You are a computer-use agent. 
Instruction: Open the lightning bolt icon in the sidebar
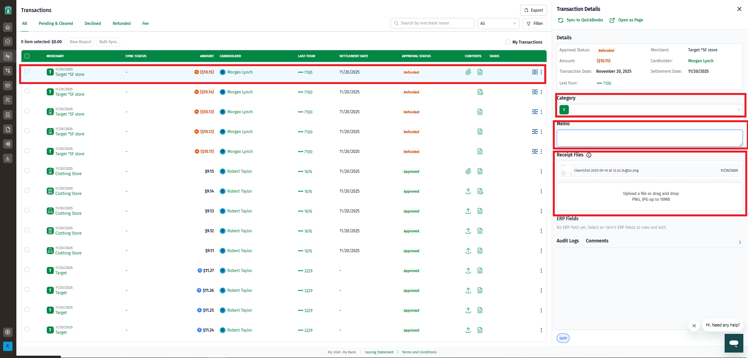pos(8,332)
